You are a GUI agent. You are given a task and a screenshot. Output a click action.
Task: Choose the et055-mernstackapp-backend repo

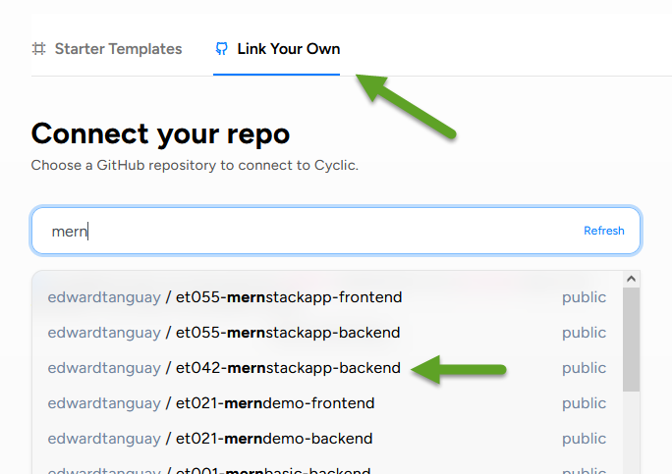tap(327, 333)
